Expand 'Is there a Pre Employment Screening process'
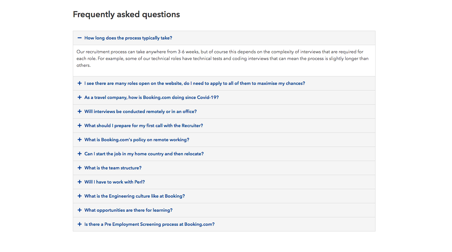 (x=224, y=224)
